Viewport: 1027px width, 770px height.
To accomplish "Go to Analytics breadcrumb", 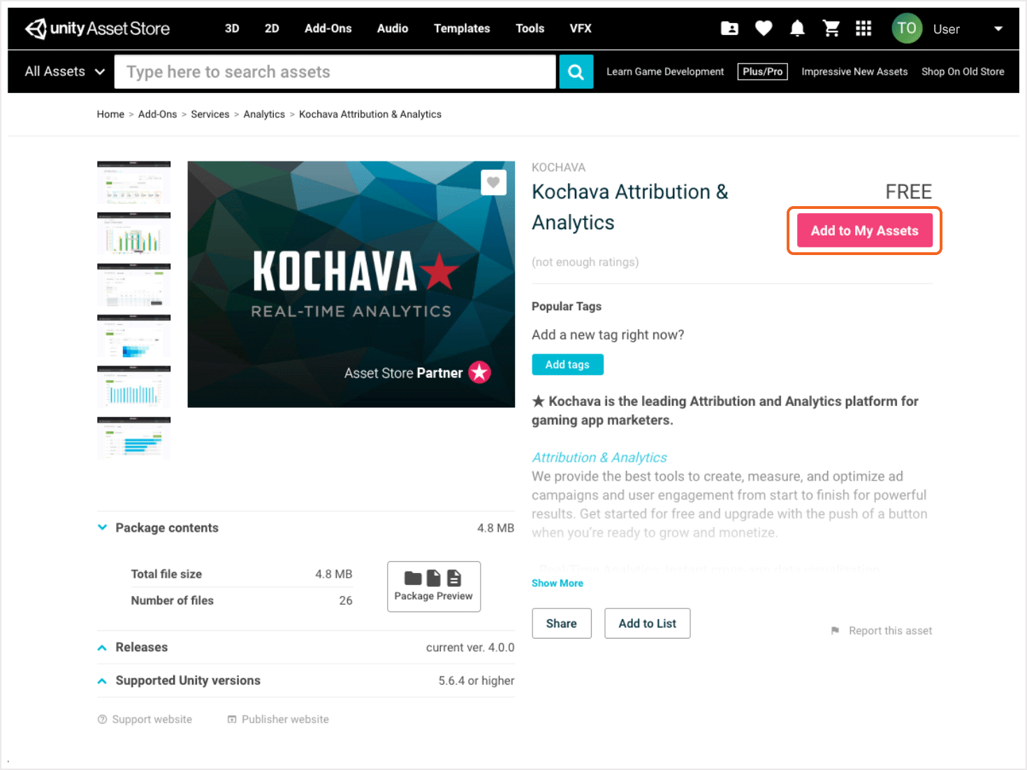I will pyautogui.click(x=264, y=114).
